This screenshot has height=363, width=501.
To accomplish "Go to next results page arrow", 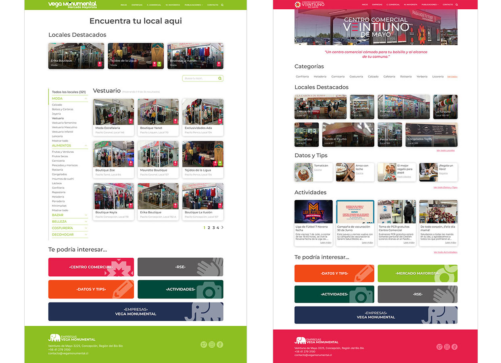I will [222, 228].
